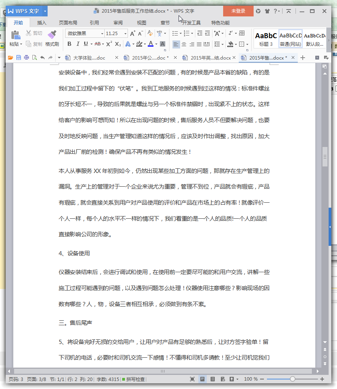This screenshot has height=389, width=337.
Task: Zoom in with the plus button
Action: click(x=322, y=379)
